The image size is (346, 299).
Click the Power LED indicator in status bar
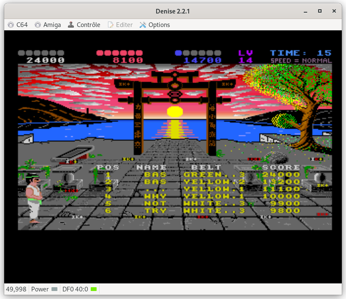(54, 289)
